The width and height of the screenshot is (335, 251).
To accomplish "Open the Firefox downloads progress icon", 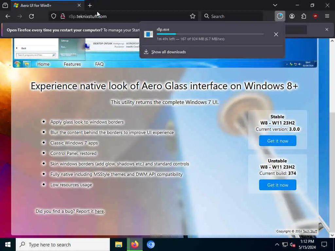I will point(280,16).
